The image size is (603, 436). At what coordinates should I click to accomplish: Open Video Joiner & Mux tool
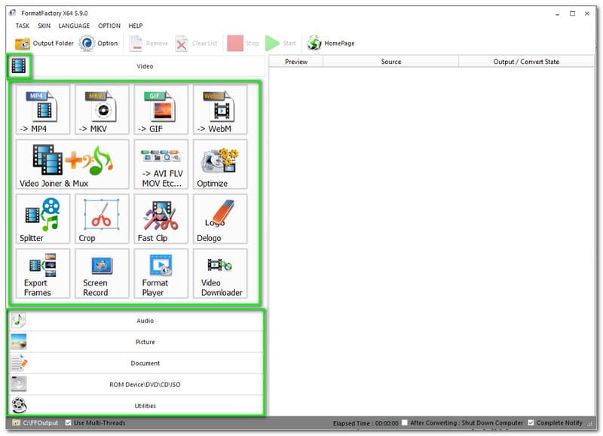point(72,164)
